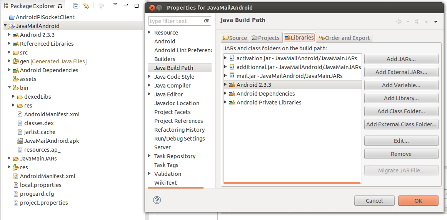This screenshot has width=447, height=220.
Task: Select Project Facets properties page
Action: (x=172, y=112)
